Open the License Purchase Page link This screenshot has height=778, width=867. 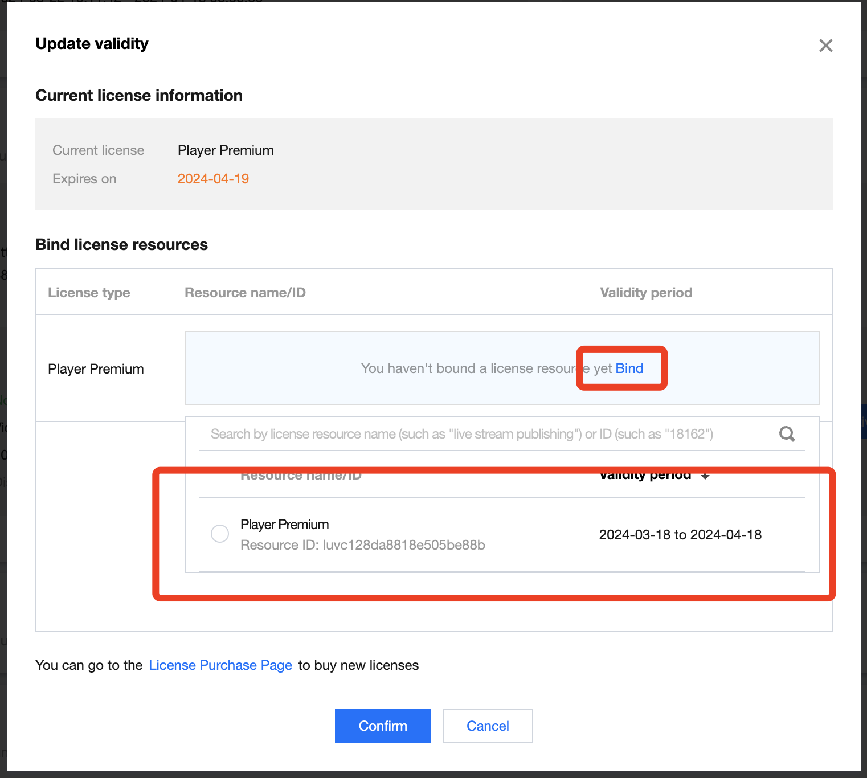(220, 665)
